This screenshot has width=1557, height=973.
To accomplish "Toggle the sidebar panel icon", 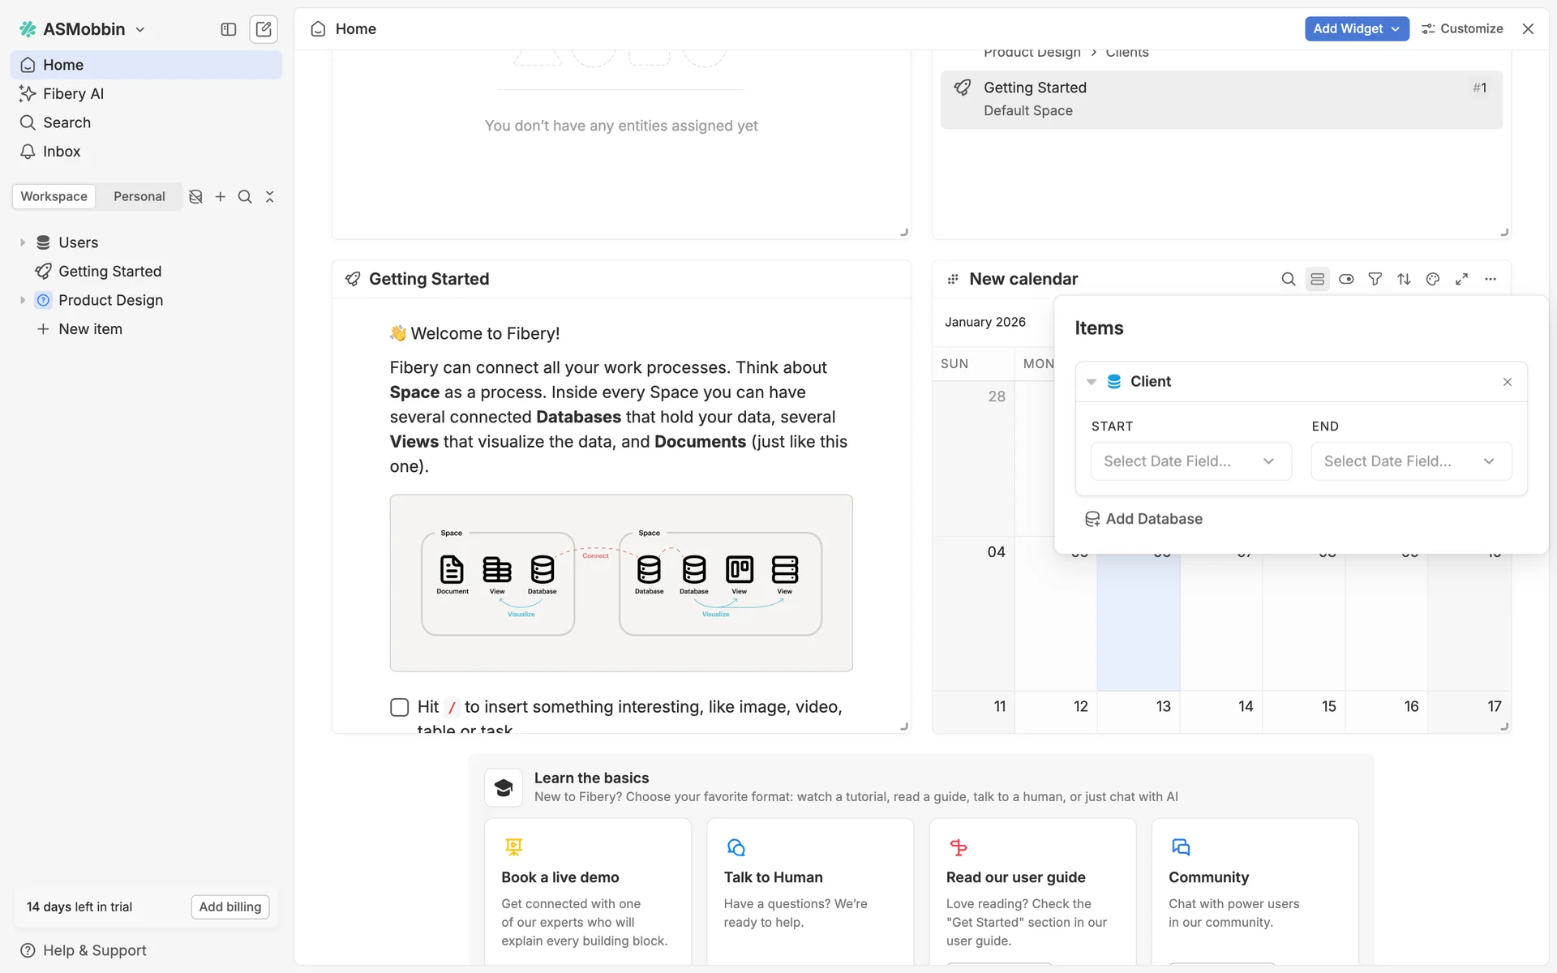I will coord(229,29).
